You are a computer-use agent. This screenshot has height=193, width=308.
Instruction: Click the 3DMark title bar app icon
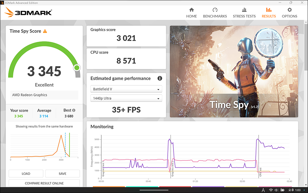click(x=2, y=3)
